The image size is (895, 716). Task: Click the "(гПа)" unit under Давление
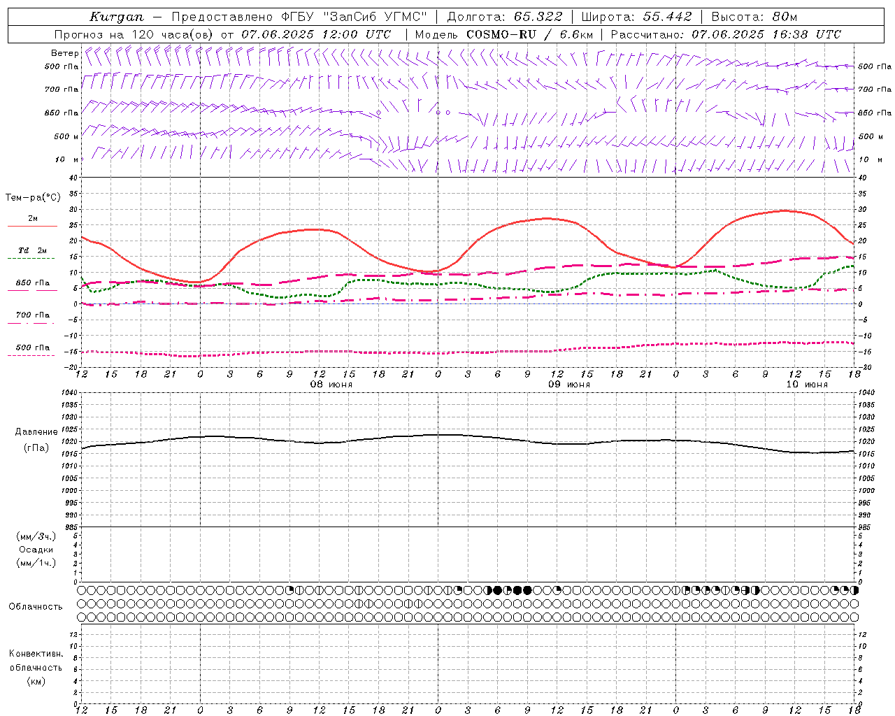click(x=36, y=447)
